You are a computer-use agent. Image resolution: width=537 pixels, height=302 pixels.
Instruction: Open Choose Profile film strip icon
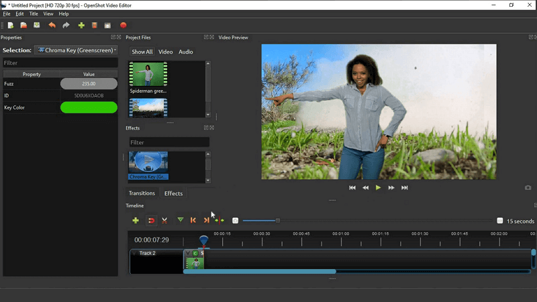tap(95, 26)
